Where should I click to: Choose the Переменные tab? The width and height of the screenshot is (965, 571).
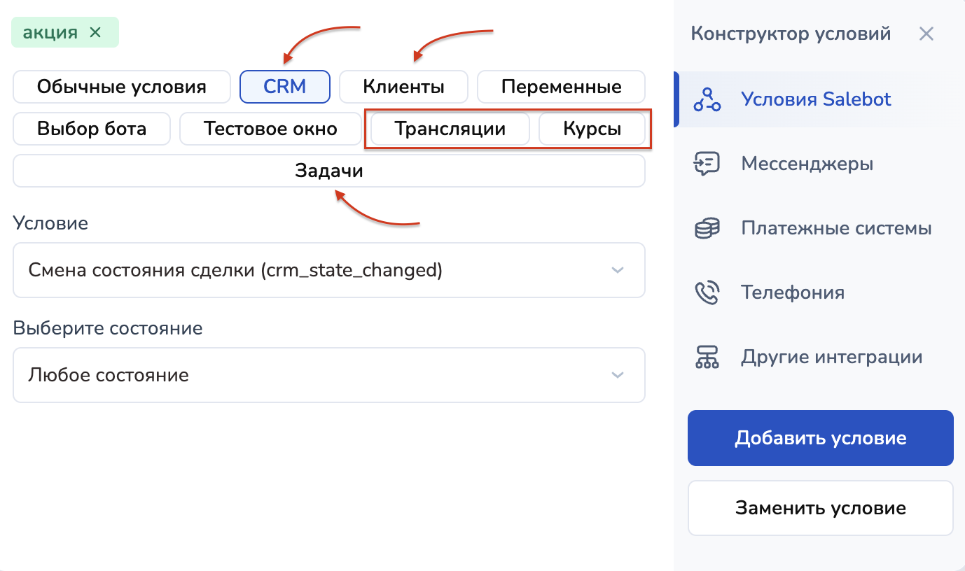point(561,87)
